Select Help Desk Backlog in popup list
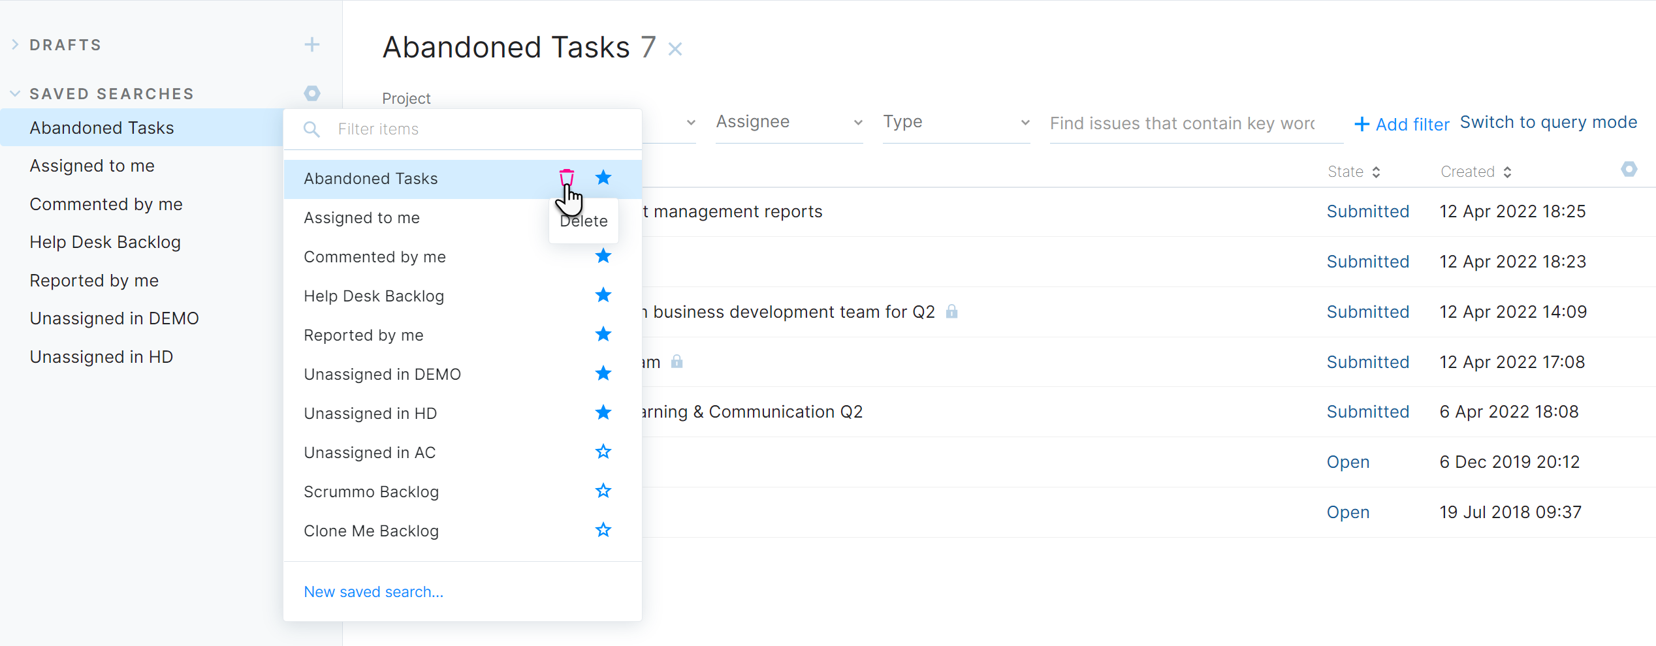Screen dimensions: 1656x646 point(374,296)
